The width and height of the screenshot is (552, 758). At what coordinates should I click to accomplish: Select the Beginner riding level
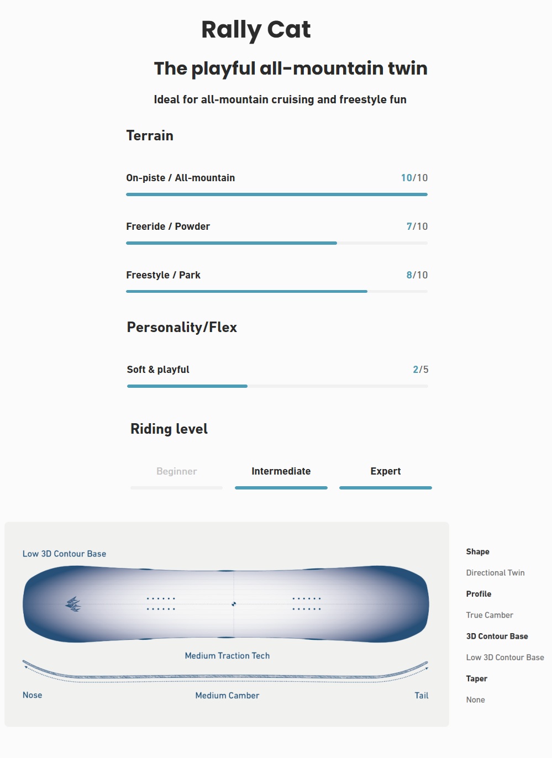(x=177, y=471)
